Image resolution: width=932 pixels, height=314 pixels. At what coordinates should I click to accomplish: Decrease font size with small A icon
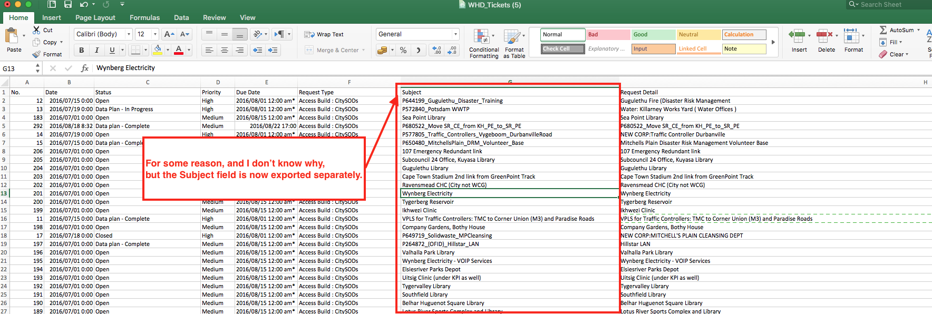185,34
